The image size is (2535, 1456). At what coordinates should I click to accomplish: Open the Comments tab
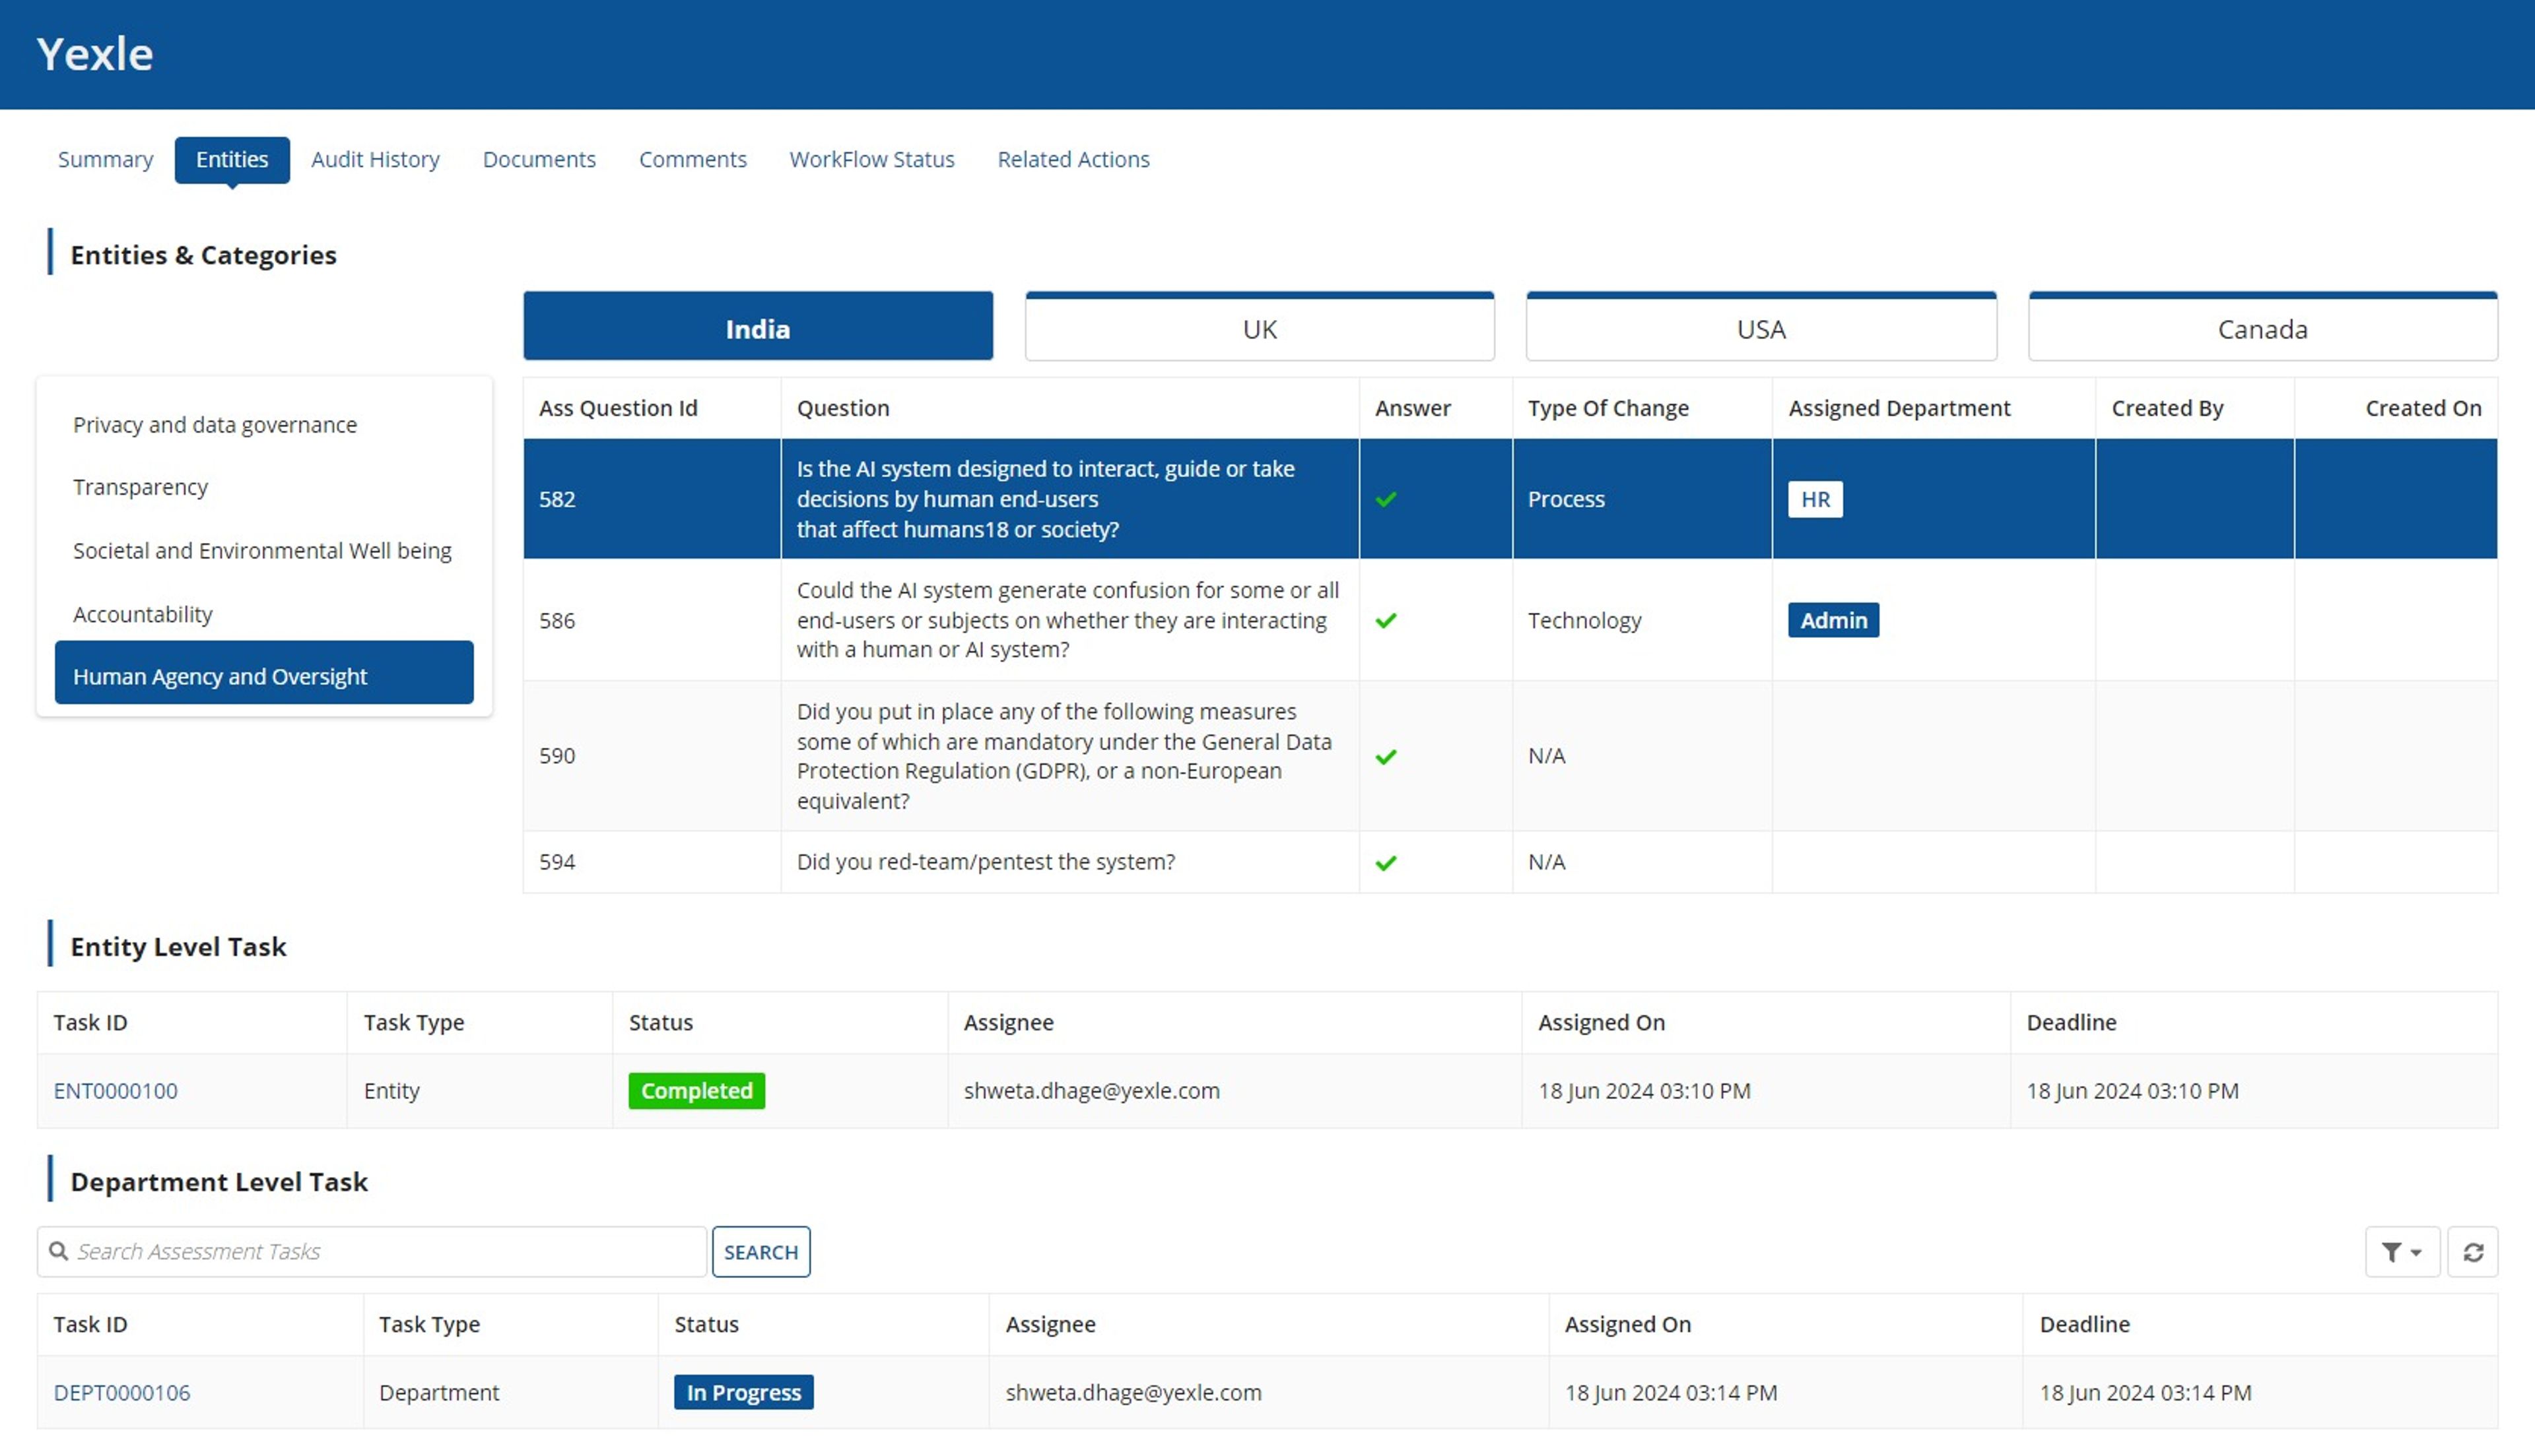693,159
